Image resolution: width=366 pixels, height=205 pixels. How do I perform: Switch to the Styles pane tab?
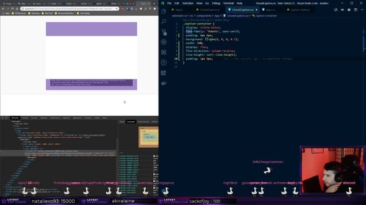coord(122,121)
